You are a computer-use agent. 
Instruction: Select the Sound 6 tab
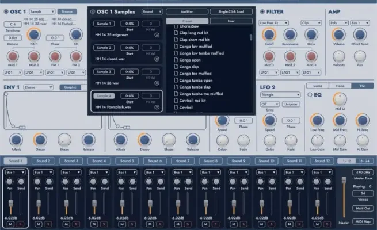click(x=155, y=161)
